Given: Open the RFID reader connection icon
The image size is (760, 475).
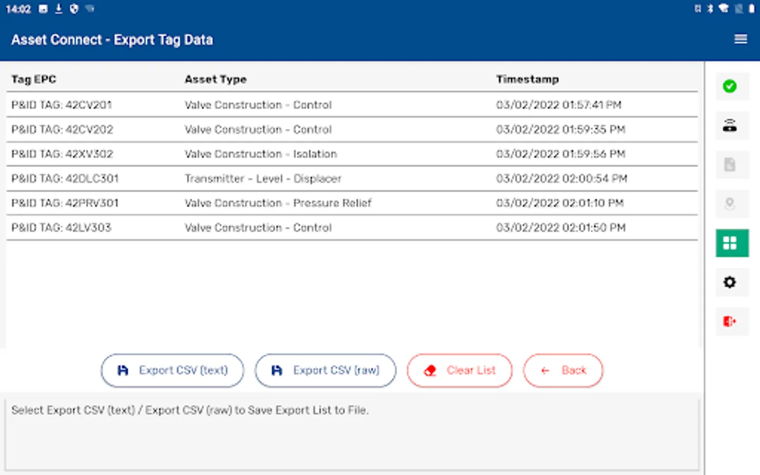Looking at the screenshot, I should [730, 126].
